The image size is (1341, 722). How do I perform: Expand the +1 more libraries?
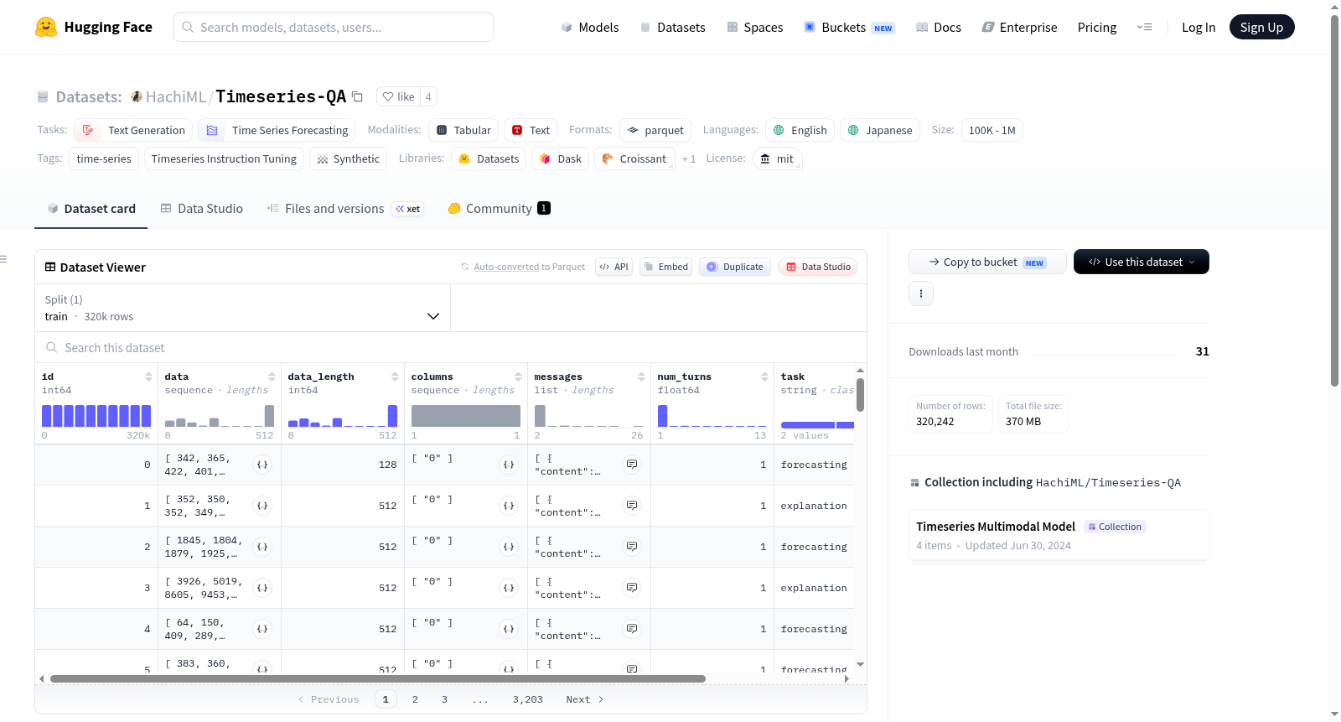688,158
